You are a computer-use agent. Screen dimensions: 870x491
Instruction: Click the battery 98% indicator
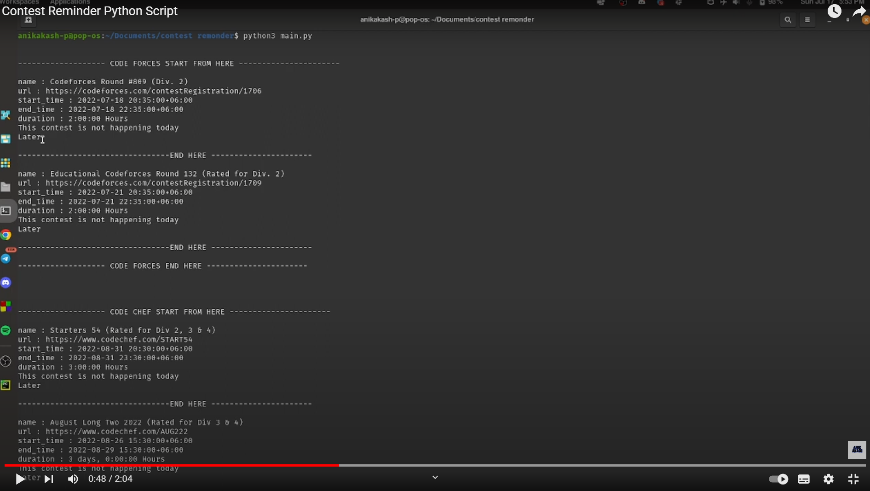(771, 3)
